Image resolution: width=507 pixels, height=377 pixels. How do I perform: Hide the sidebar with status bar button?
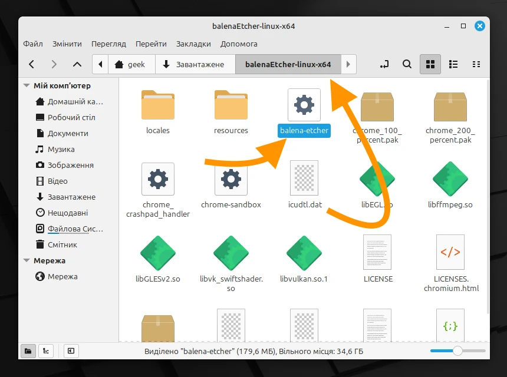pos(71,351)
